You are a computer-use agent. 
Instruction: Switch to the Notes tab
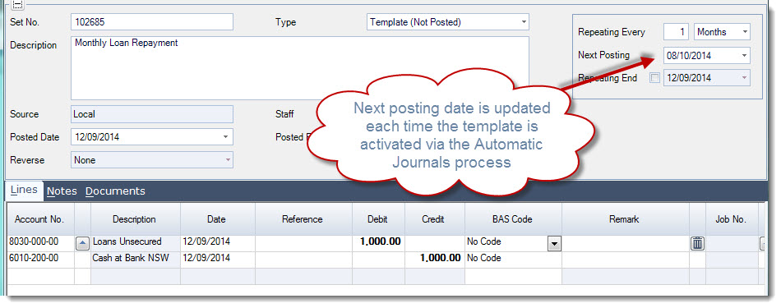coord(62,191)
